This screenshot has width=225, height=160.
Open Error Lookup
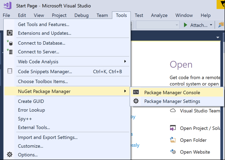[67, 110]
